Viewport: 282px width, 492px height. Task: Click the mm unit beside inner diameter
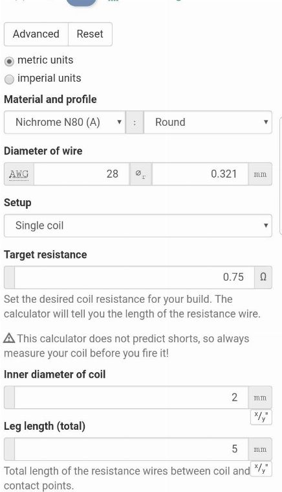pyautogui.click(x=260, y=397)
